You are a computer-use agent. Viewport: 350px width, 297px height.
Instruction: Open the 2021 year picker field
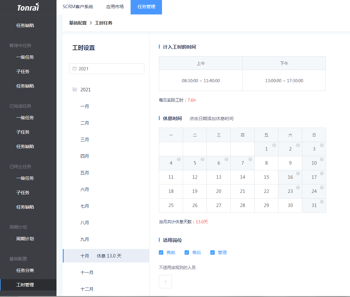click(107, 69)
